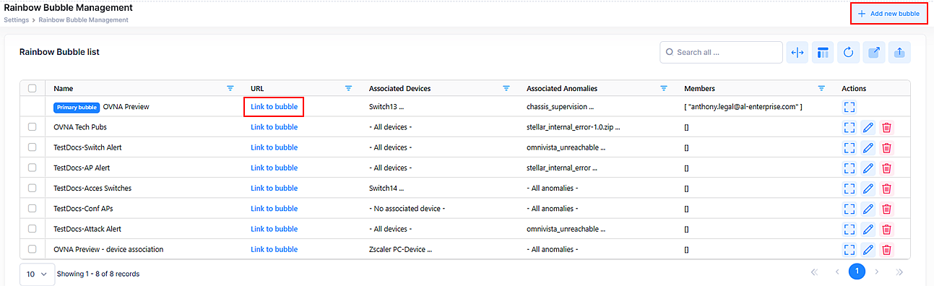Select page 1 in pagination
The image size is (934, 286).
click(x=857, y=272)
